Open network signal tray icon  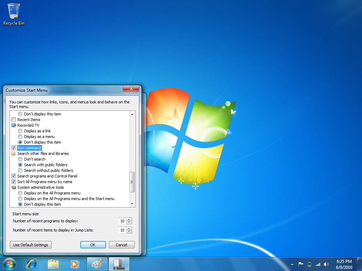(318, 264)
